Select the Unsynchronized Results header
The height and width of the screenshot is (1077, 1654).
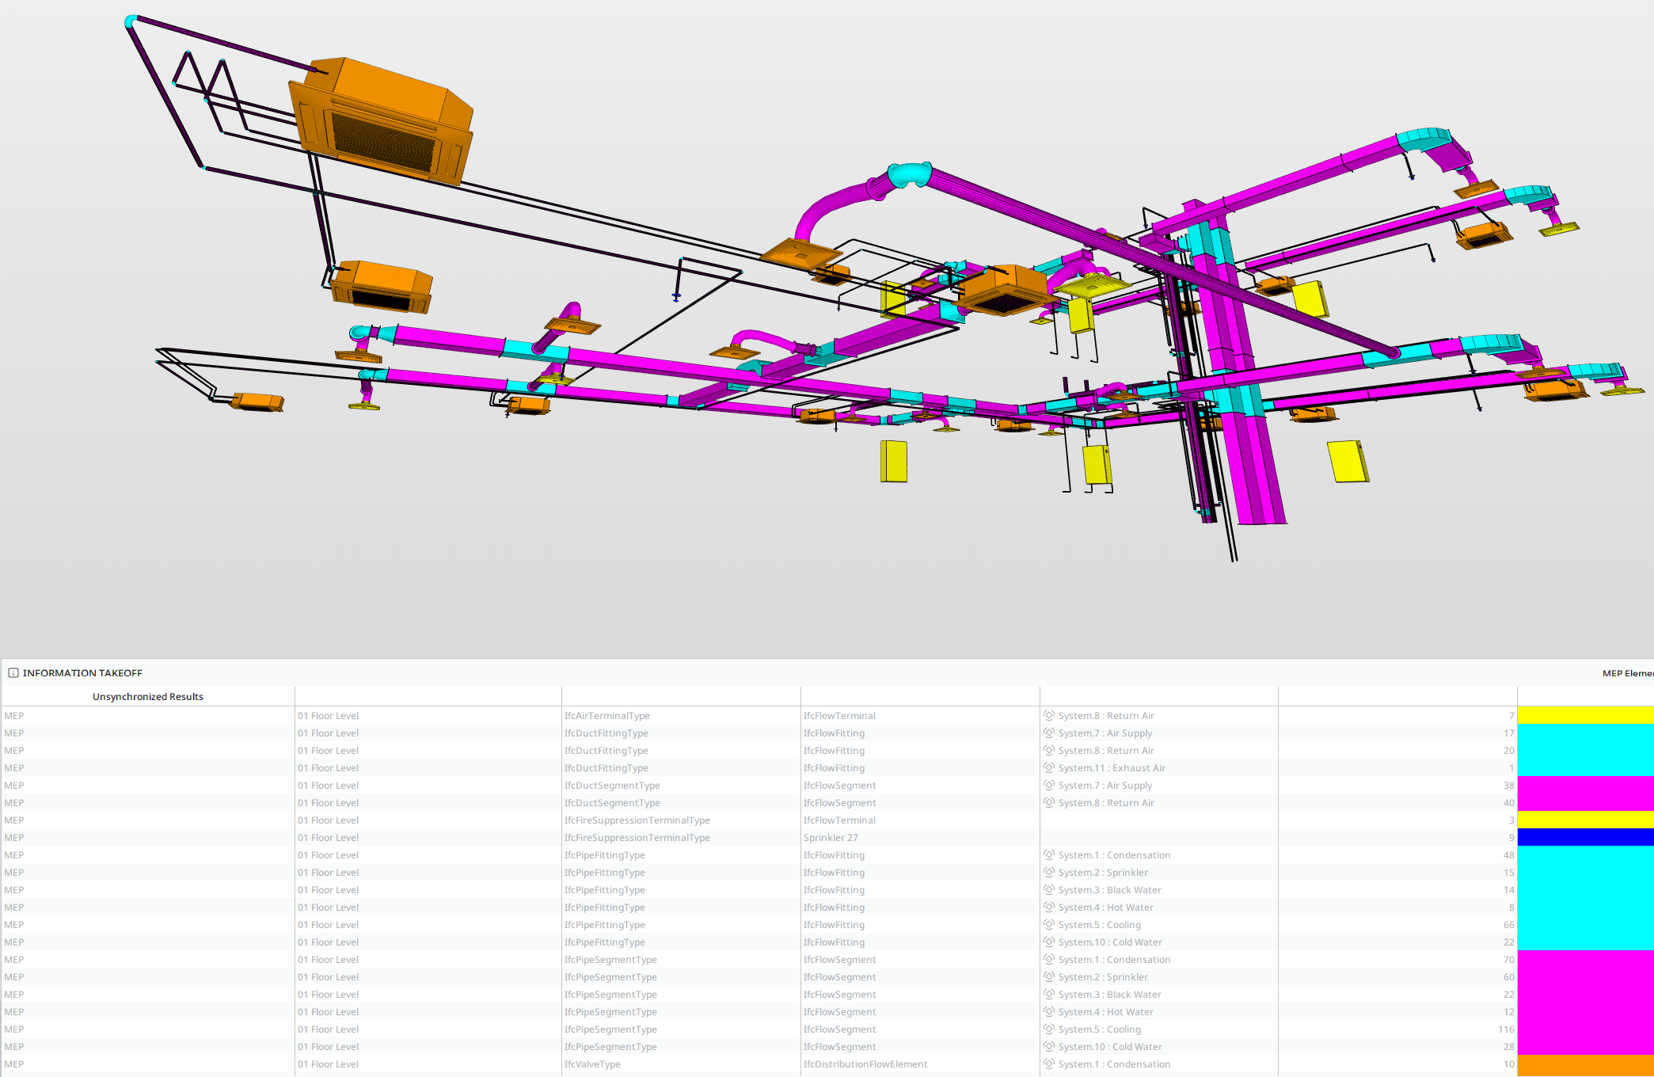coord(147,697)
